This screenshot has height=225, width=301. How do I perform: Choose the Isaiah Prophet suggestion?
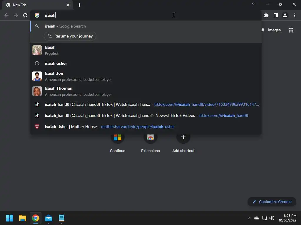pos(146,50)
